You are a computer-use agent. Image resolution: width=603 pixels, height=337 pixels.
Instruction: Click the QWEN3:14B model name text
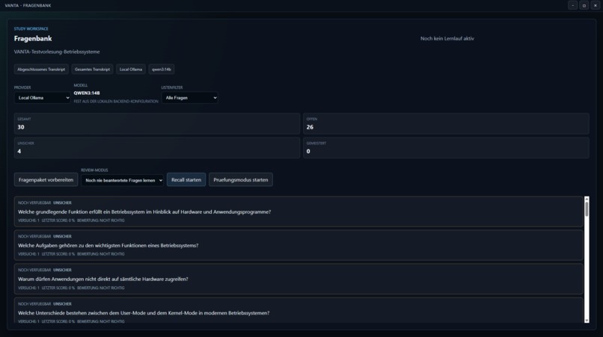click(87, 93)
